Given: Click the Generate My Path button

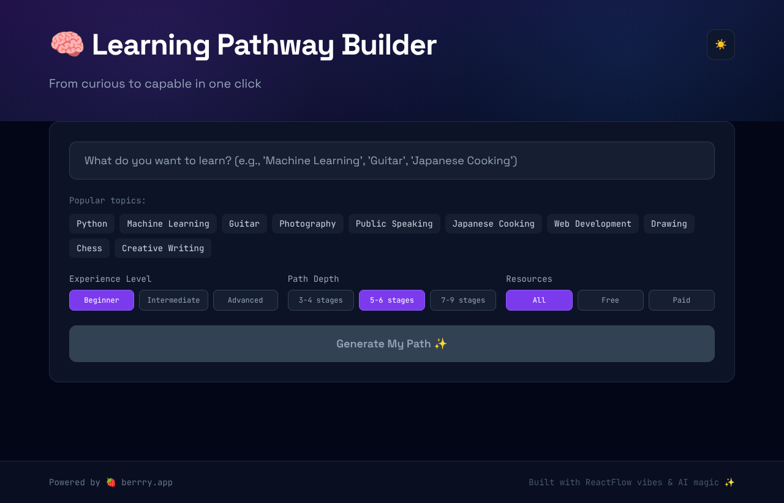Looking at the screenshot, I should (392, 344).
